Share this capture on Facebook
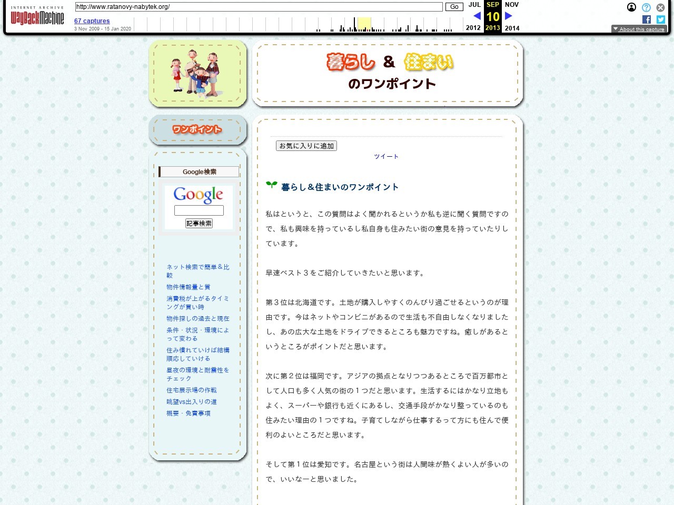This screenshot has height=505, width=674. (646, 19)
